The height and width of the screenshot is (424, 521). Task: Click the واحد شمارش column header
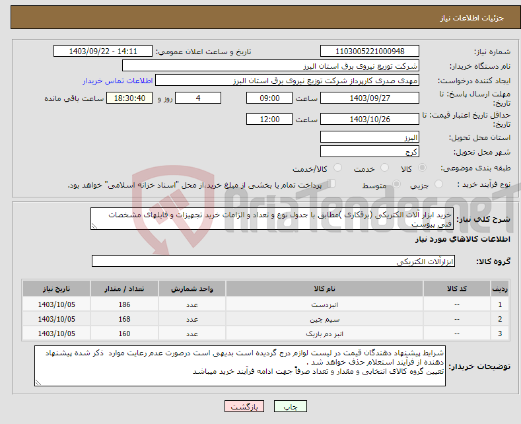click(x=191, y=289)
